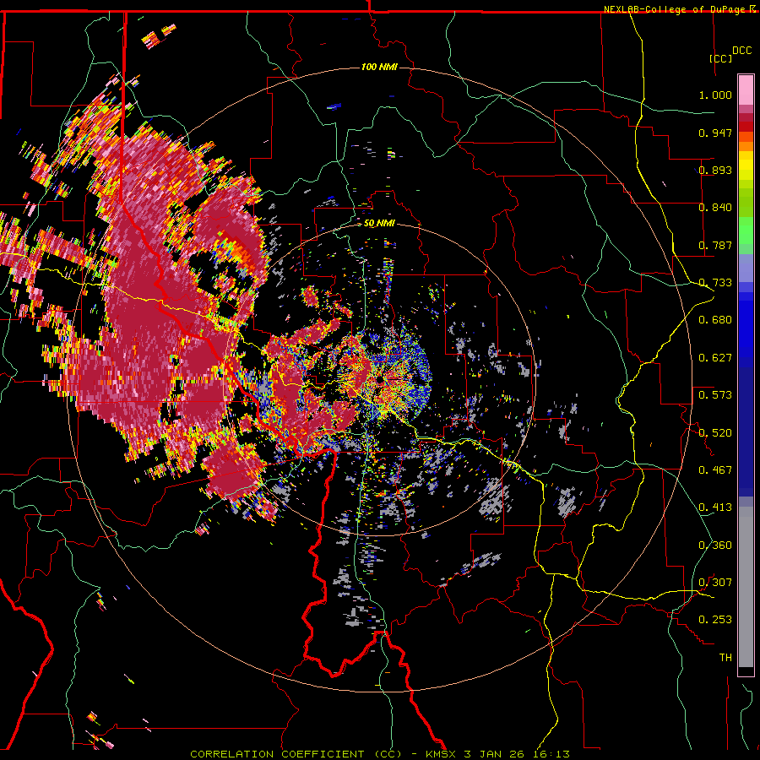
Task: Click the 0.573 legend value
Action: (715, 395)
